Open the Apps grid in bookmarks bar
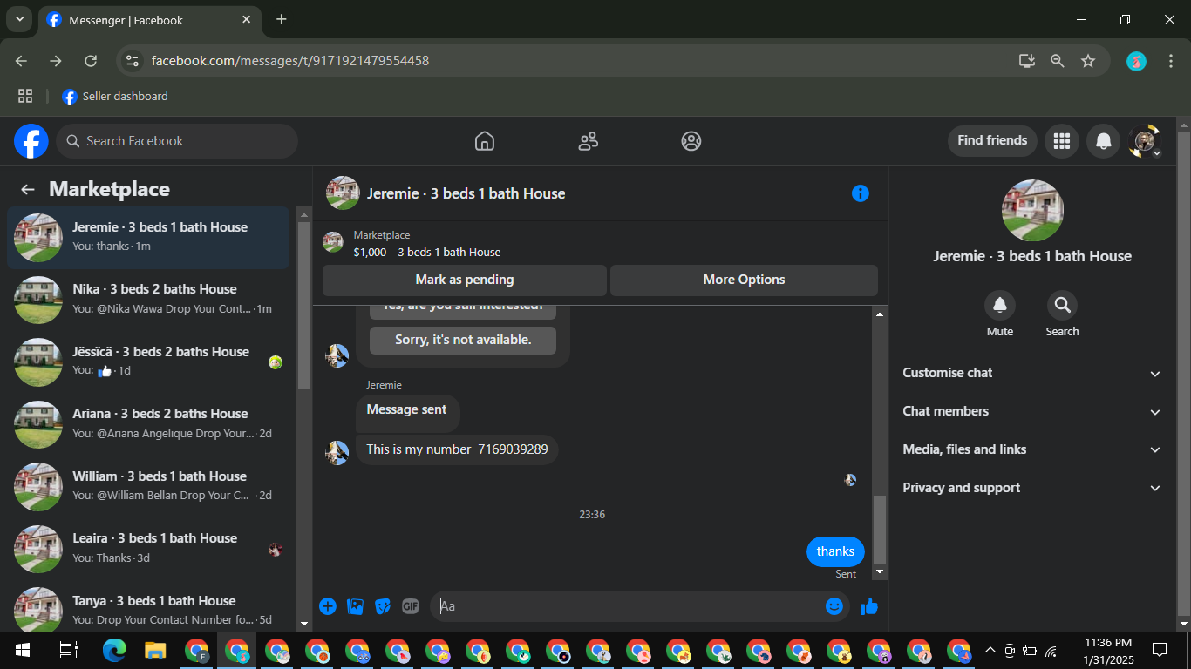 pos(25,97)
